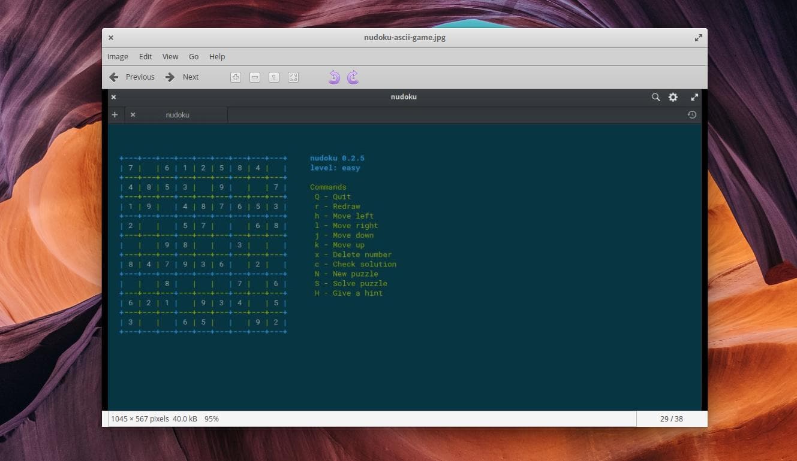The image size is (797, 461).
Task: Add a new terminal tab with plus
Action: tap(115, 115)
